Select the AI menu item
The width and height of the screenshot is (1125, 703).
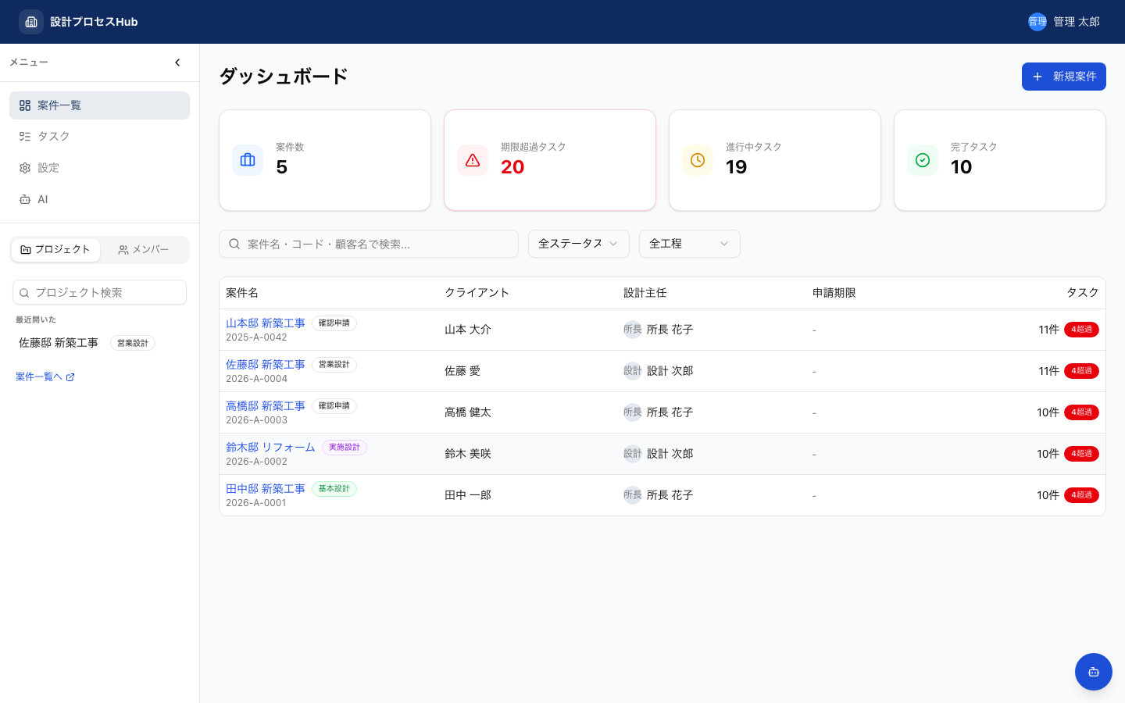click(41, 199)
